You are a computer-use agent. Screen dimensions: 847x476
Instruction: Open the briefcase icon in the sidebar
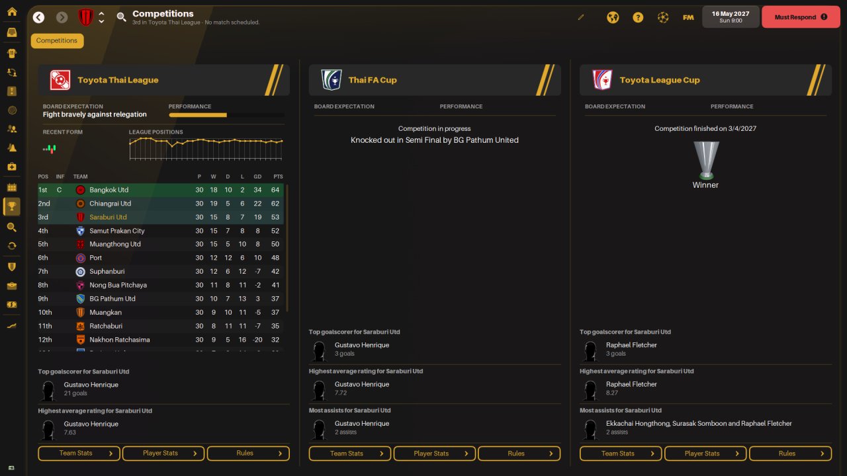12,286
